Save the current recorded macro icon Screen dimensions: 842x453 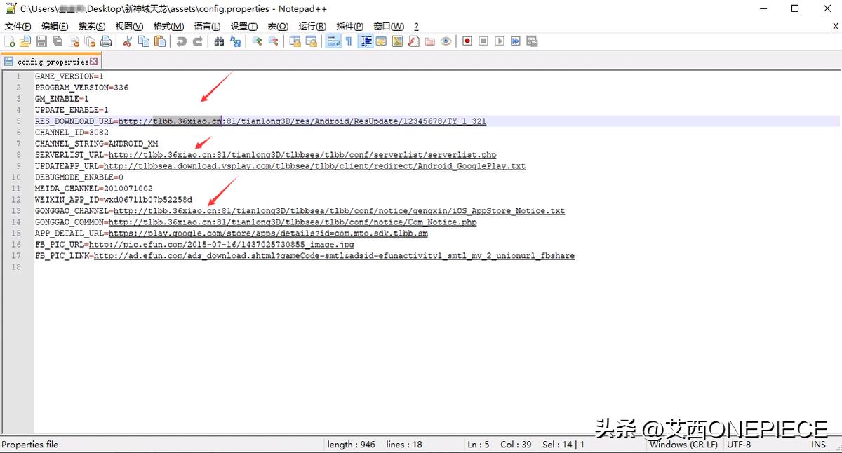[532, 41]
